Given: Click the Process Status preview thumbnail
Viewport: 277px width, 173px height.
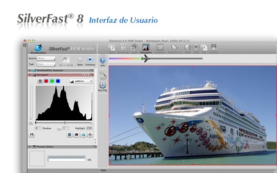Looking at the screenshot, I should [x=37, y=158].
